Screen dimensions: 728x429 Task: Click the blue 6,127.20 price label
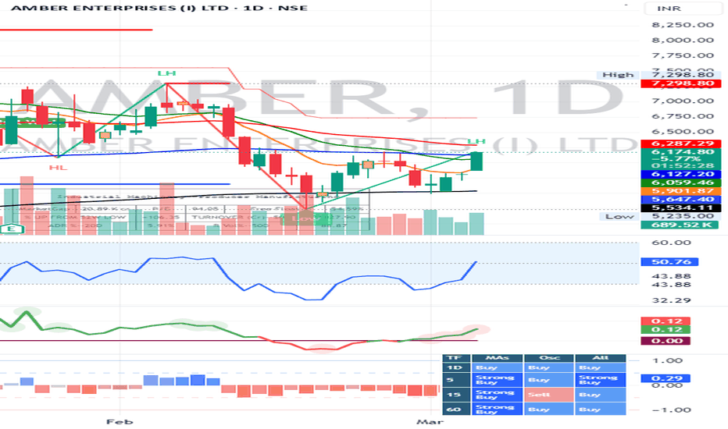tap(680, 175)
